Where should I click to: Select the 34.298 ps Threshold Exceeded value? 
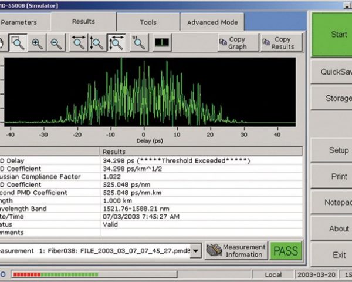176,161
